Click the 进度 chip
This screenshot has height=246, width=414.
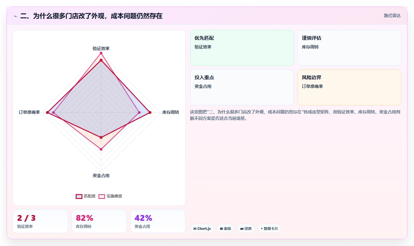point(246,229)
